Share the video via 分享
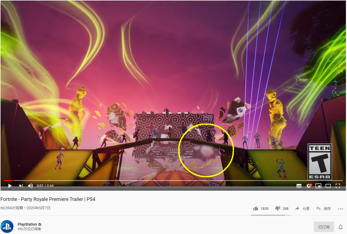 tap(302, 208)
